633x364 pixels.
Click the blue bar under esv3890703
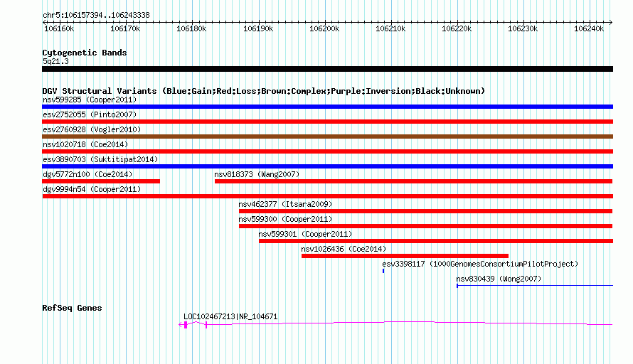[327, 166]
